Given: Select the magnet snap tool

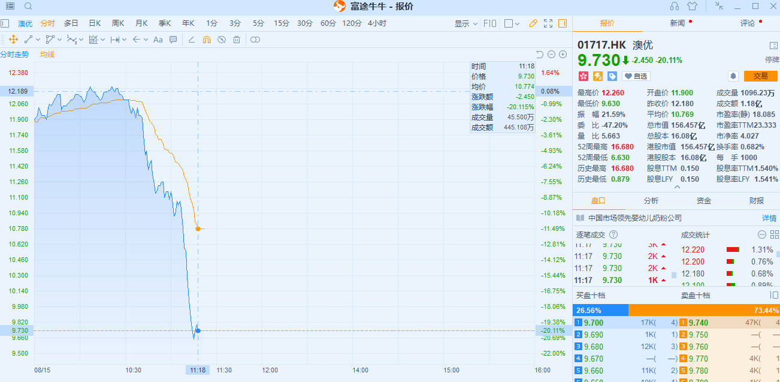Looking at the screenshot, I should [x=206, y=40].
